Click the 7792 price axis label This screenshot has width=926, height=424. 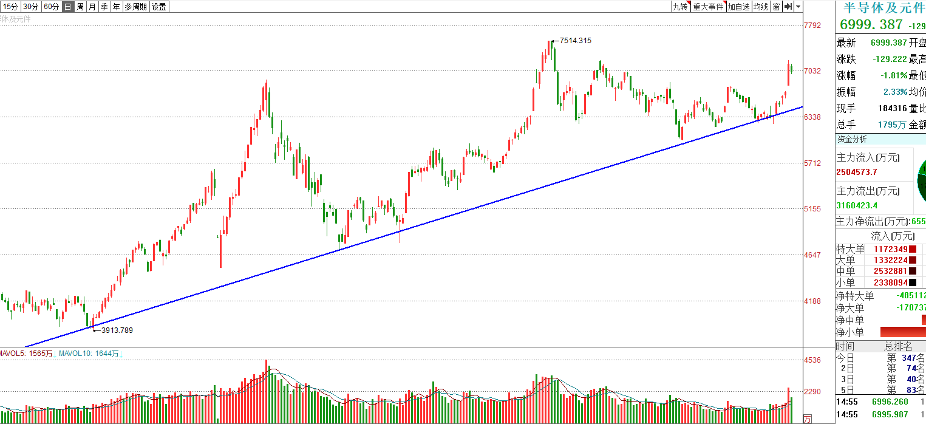coord(812,25)
